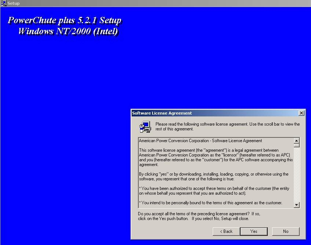This screenshot has width=311, height=245.
Task: Click the "Windows NT/2000 (Intel)" subtitle
Action: tap(68, 31)
